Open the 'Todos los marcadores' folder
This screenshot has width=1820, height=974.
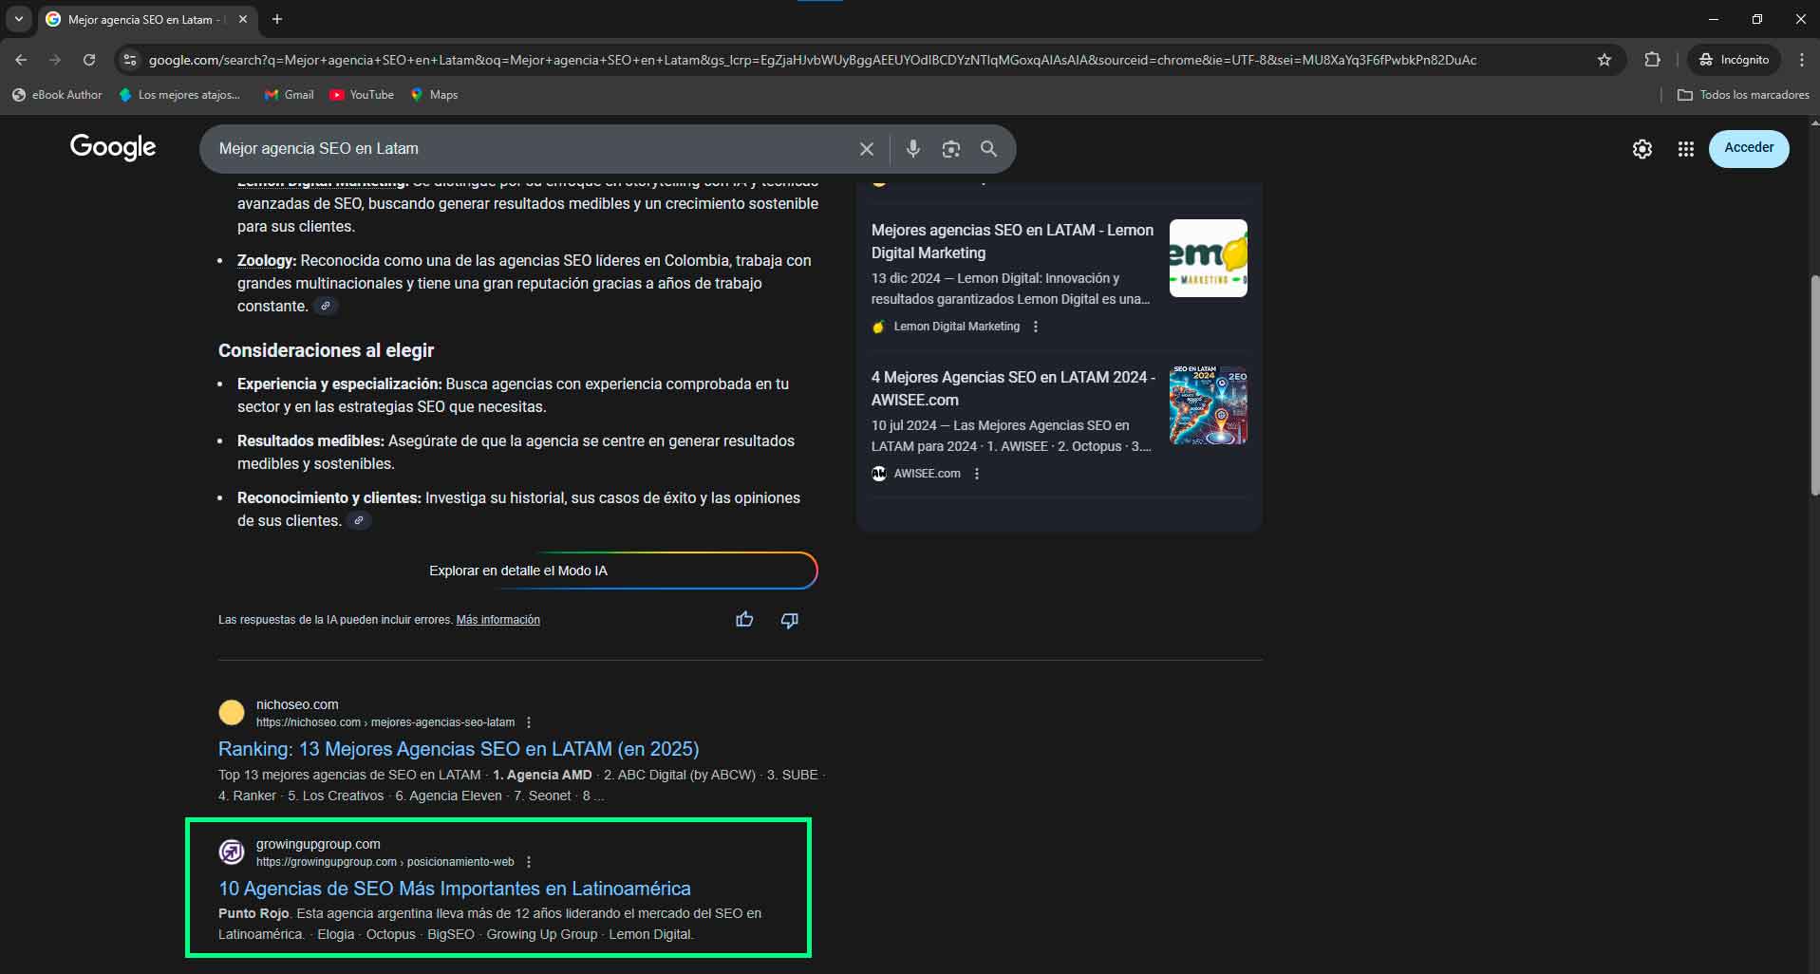tap(1743, 95)
